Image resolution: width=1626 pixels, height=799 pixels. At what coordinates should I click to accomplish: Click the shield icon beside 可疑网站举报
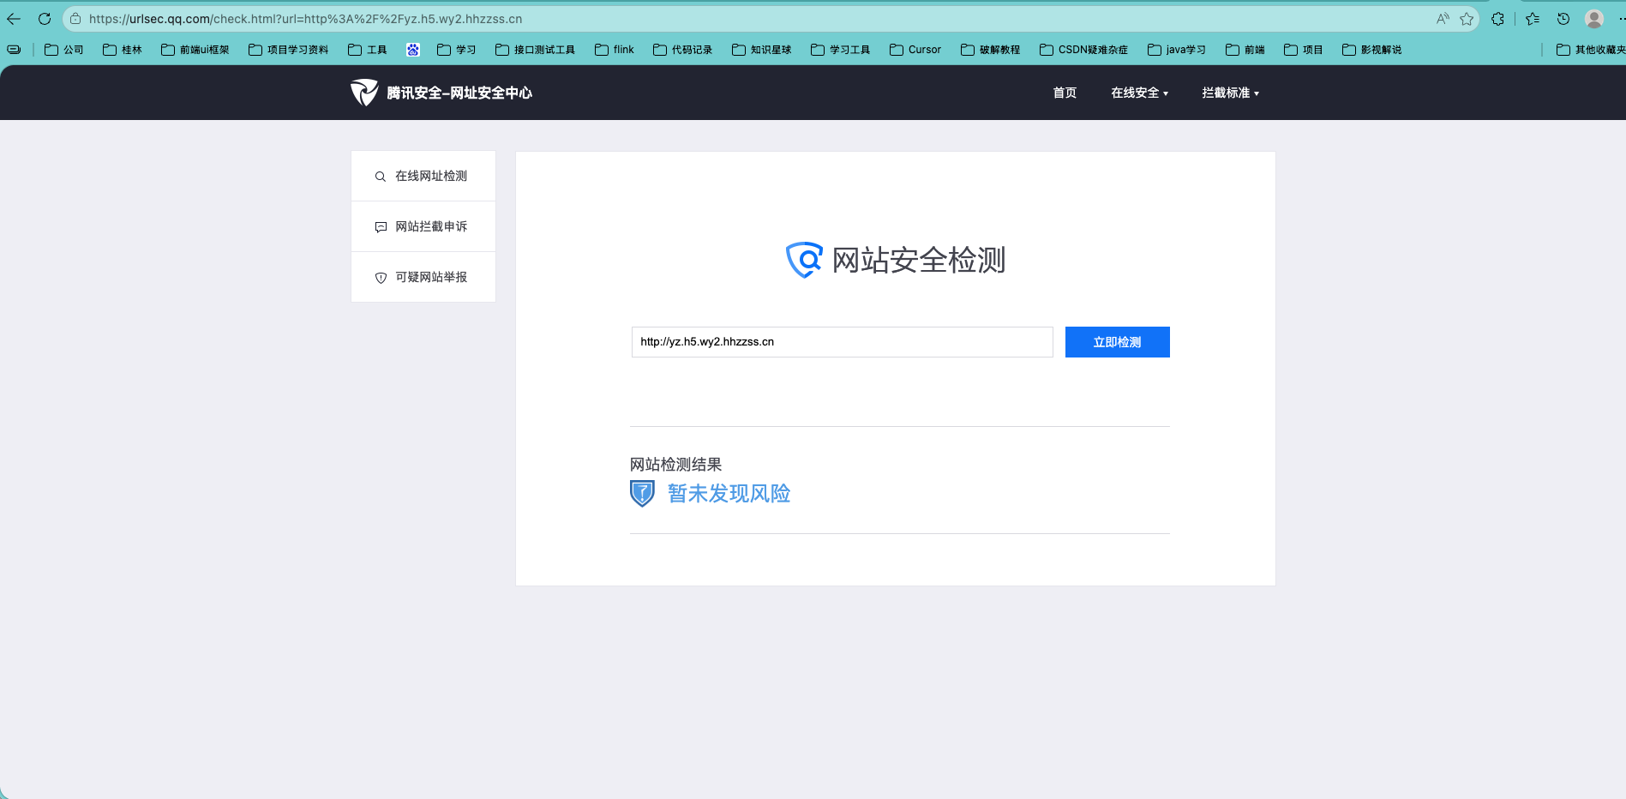pyautogui.click(x=381, y=278)
